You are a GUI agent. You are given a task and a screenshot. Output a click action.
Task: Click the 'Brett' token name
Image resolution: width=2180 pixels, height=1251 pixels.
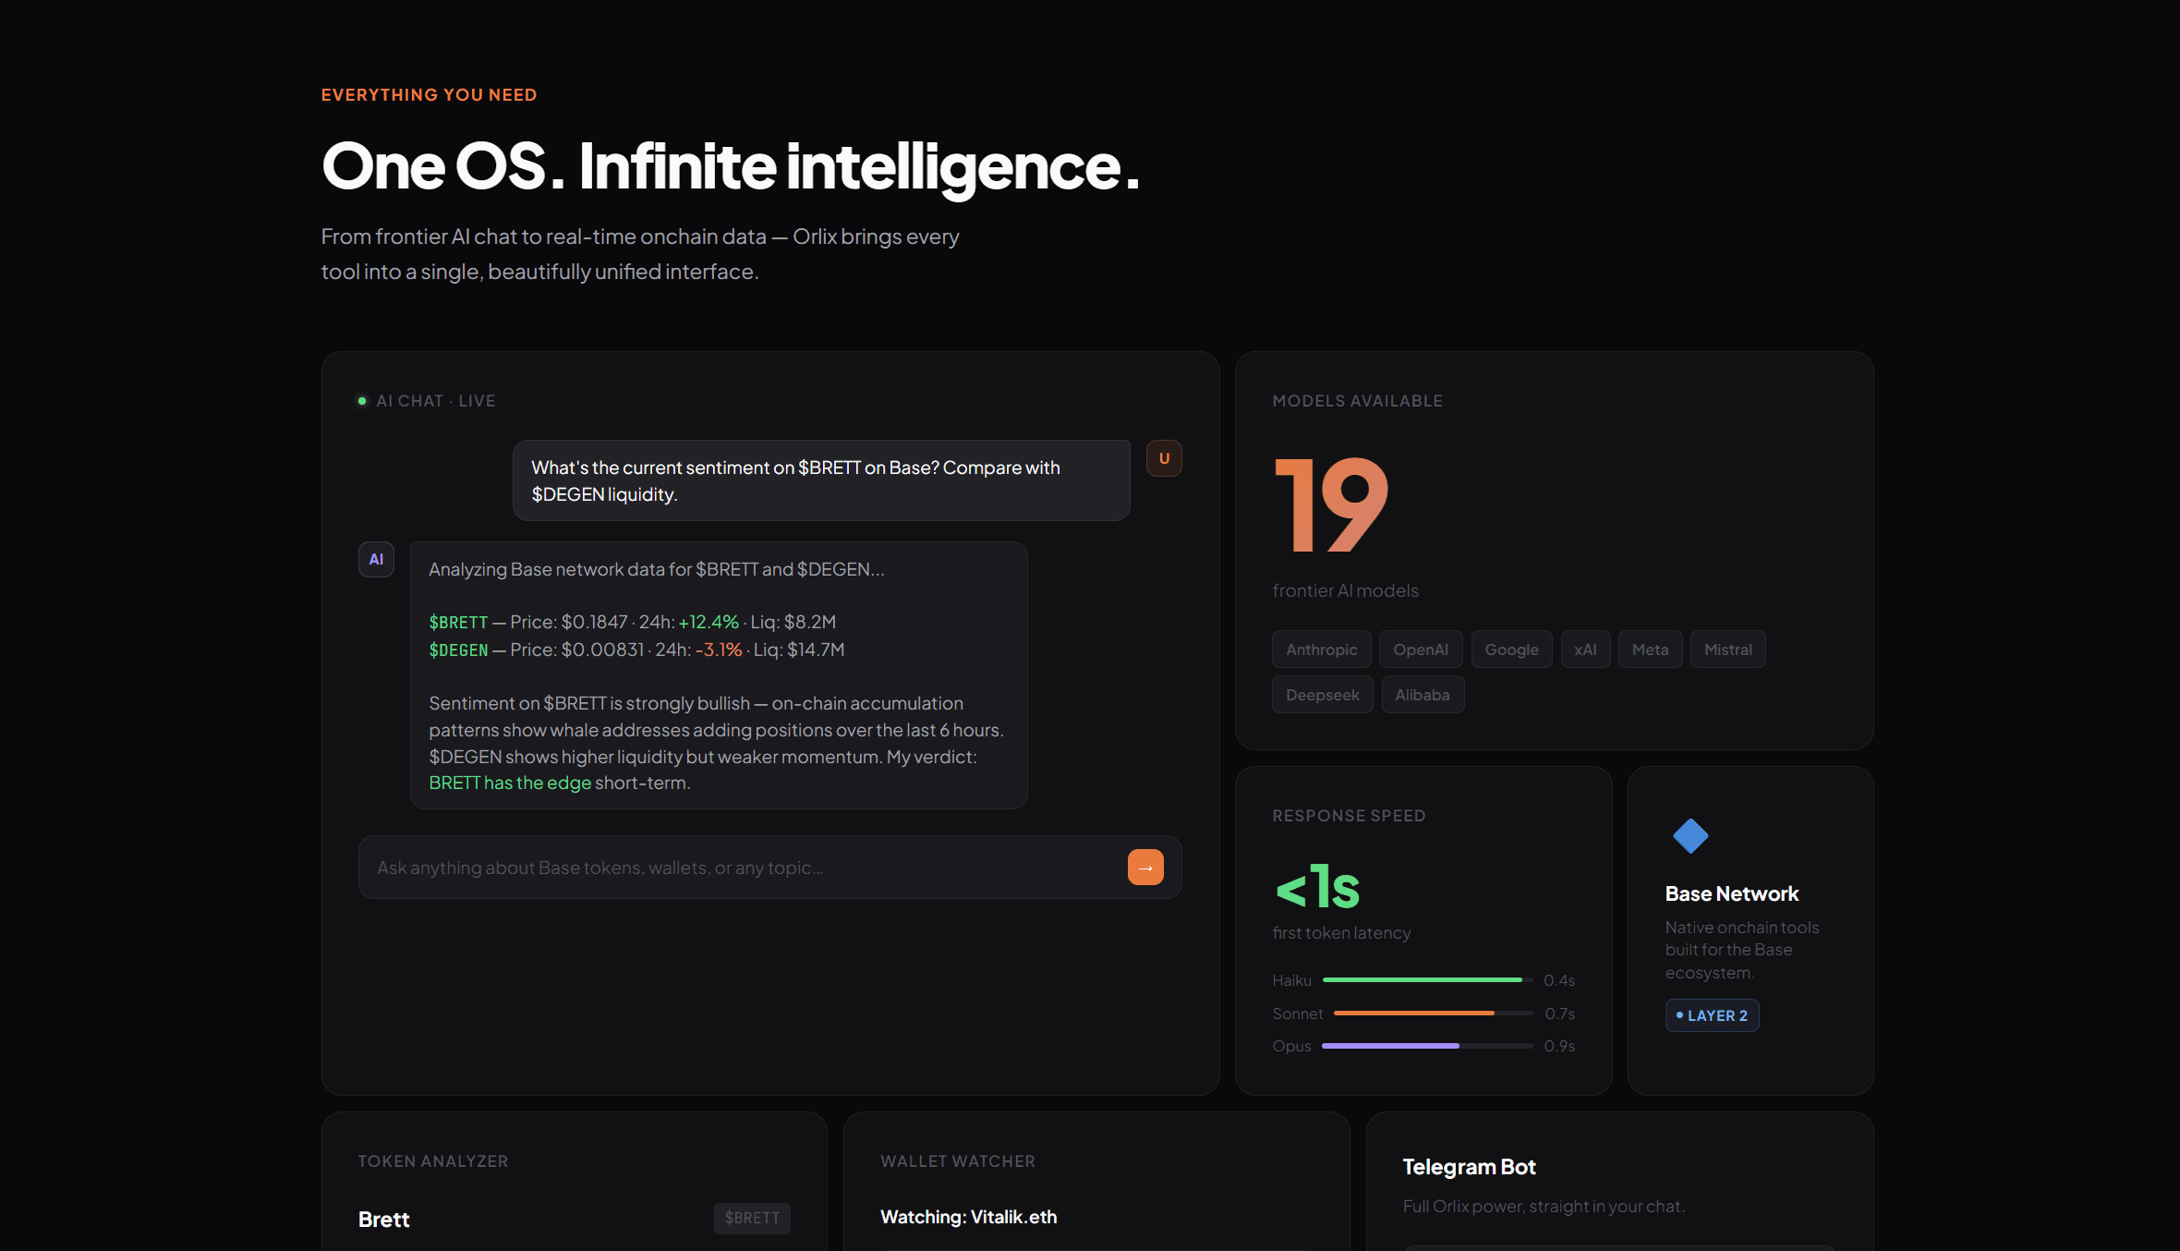pyautogui.click(x=383, y=1219)
